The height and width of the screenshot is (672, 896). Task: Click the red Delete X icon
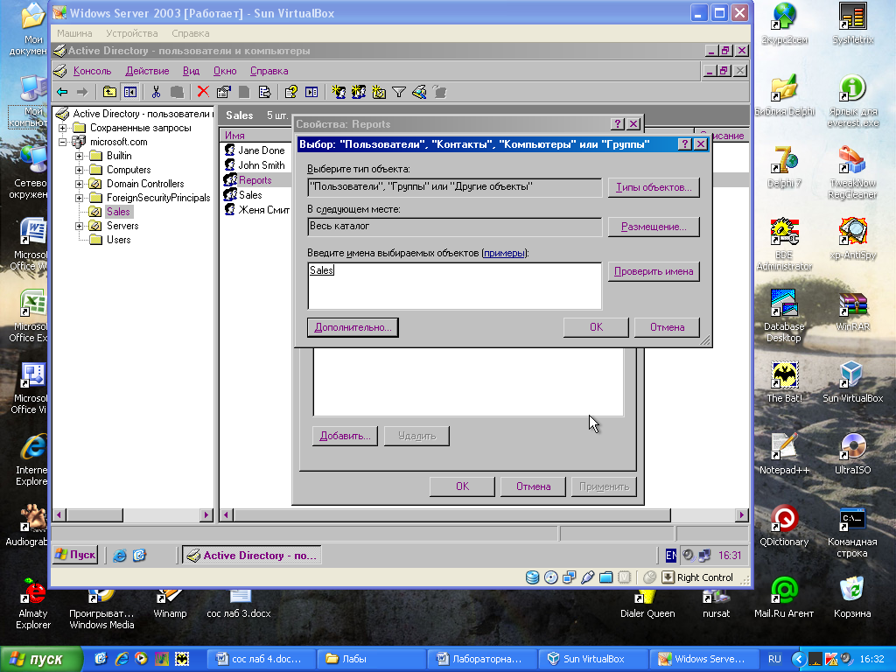(203, 92)
